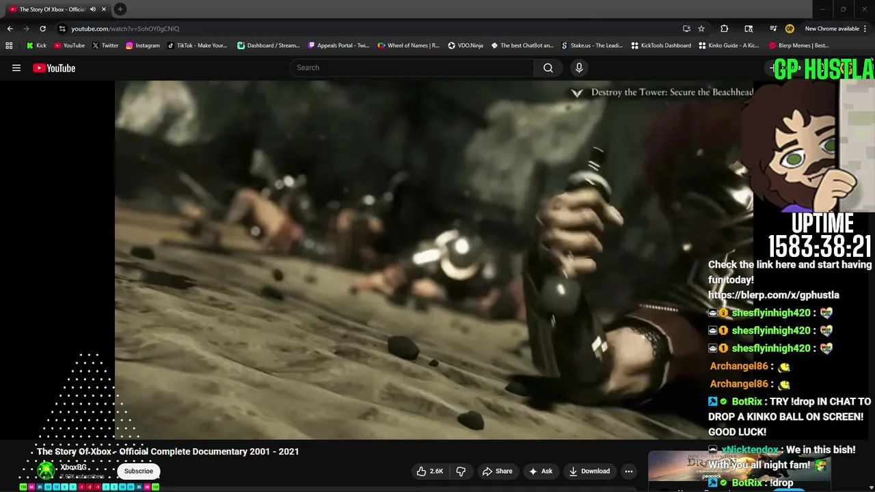
Task: Open VDO.Ninja bookmark
Action: [466, 46]
